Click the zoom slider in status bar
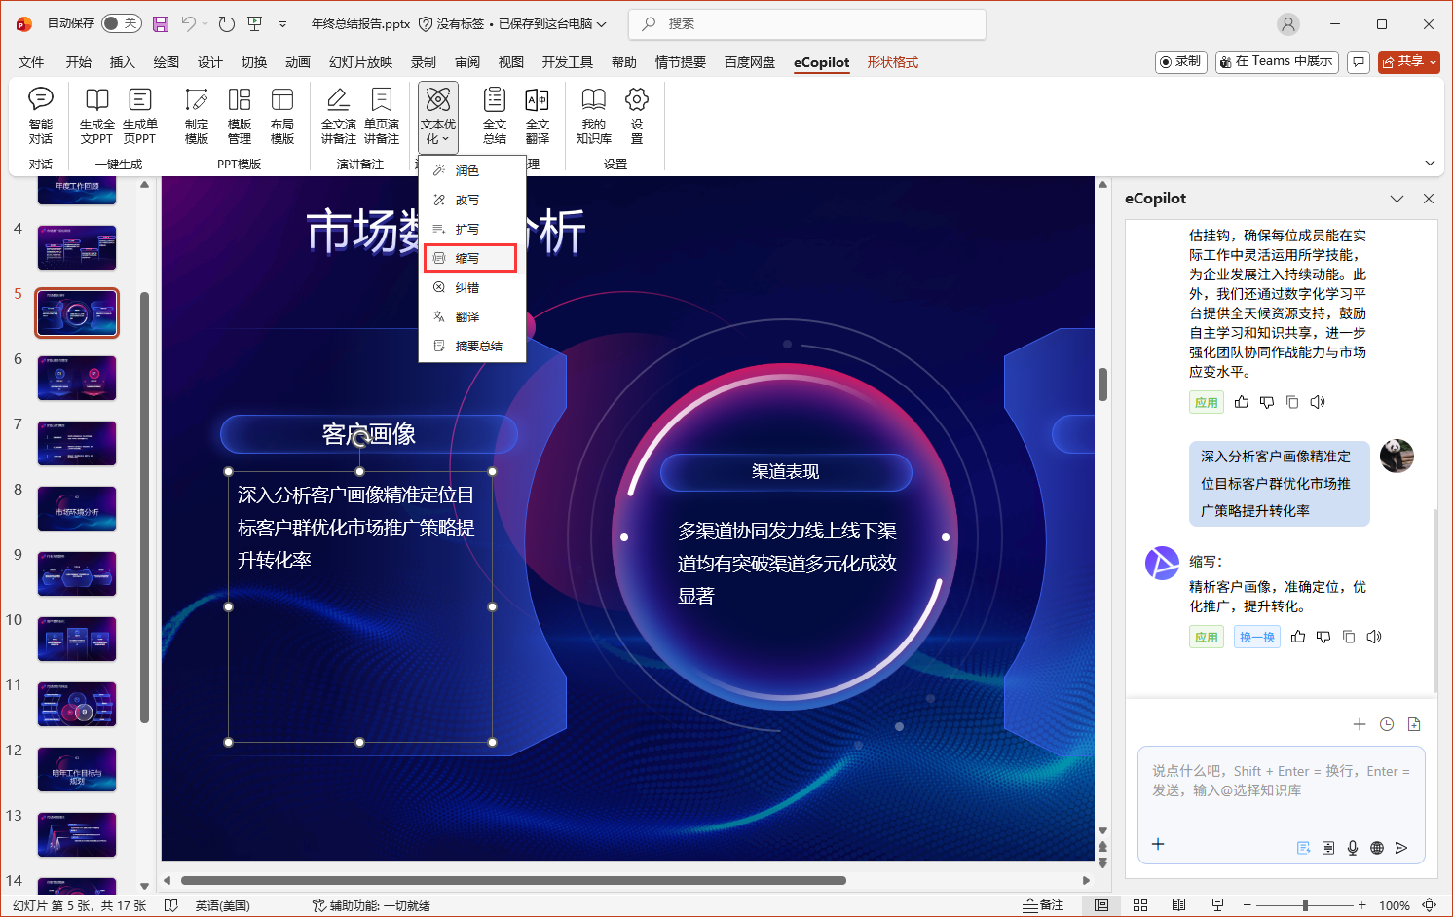 tap(1305, 905)
